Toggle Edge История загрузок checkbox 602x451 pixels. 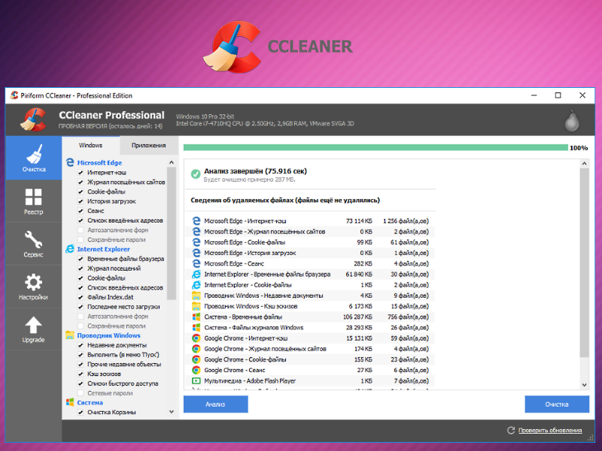click(81, 201)
